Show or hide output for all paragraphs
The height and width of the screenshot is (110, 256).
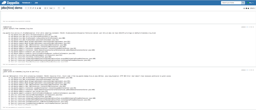(x=31, y=8)
